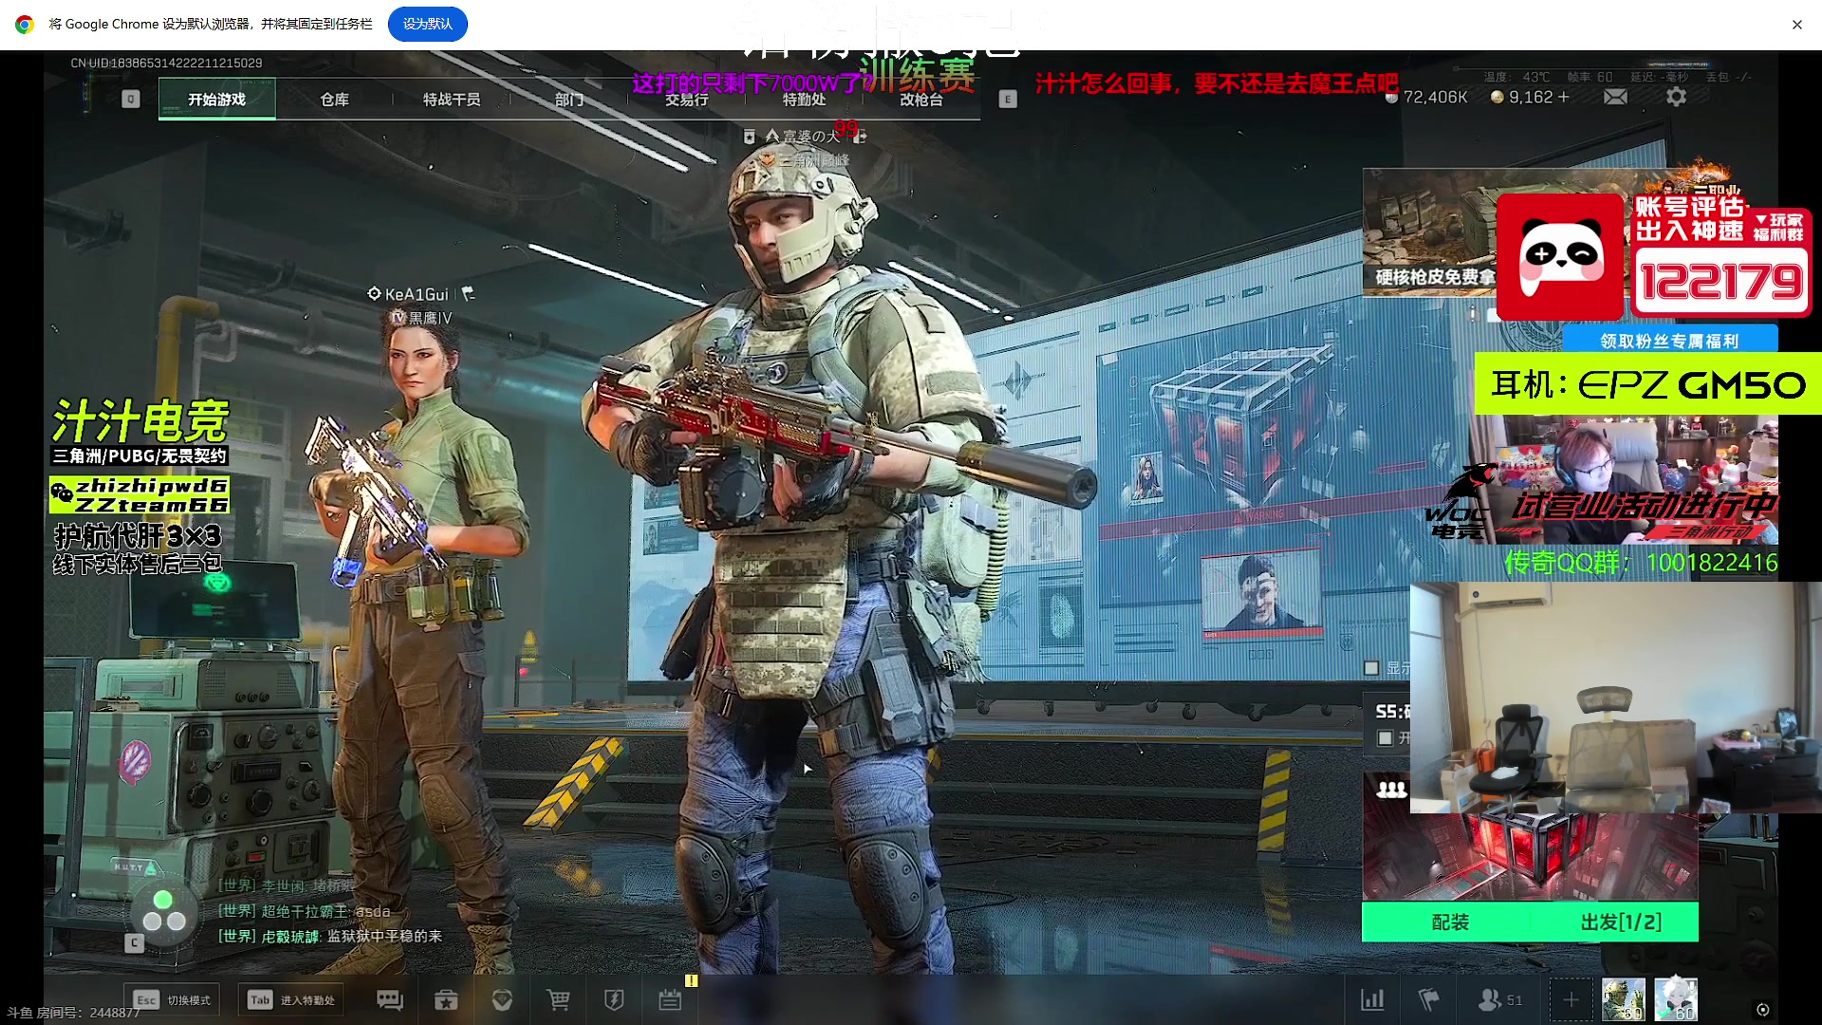Screen dimensions: 1822x1025
Task: Click the 领取粉丝专属福利 banner
Action: 1669,341
